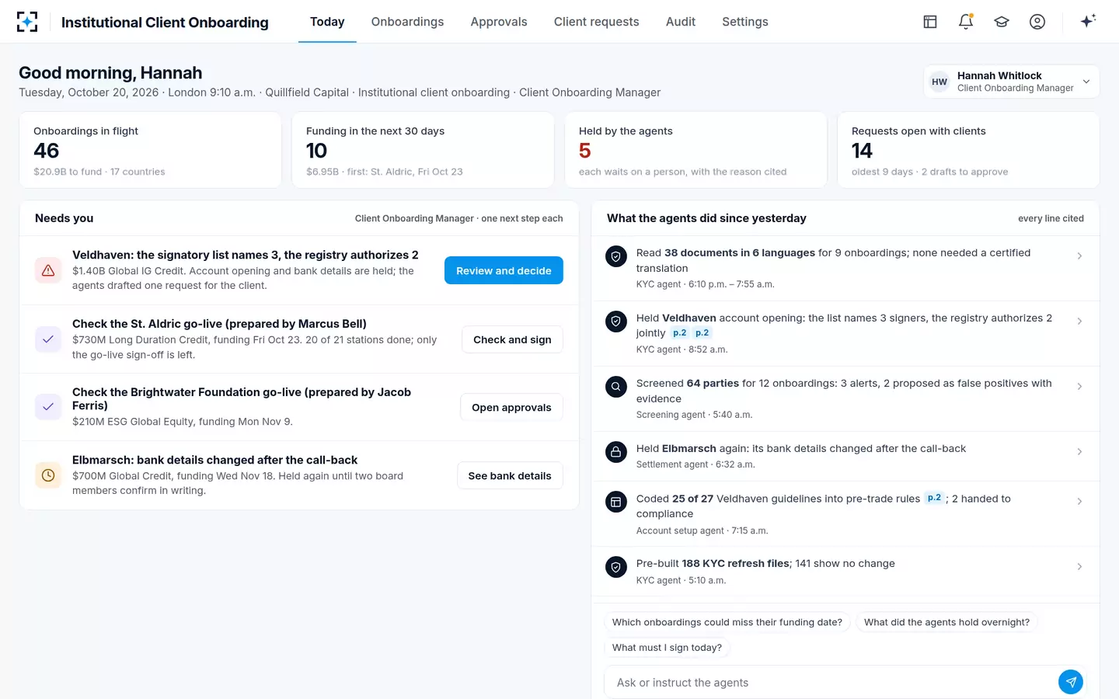Expand the Pre-built 188 KYC refresh chevron
This screenshot has height=699, width=1119.
pyautogui.click(x=1079, y=567)
